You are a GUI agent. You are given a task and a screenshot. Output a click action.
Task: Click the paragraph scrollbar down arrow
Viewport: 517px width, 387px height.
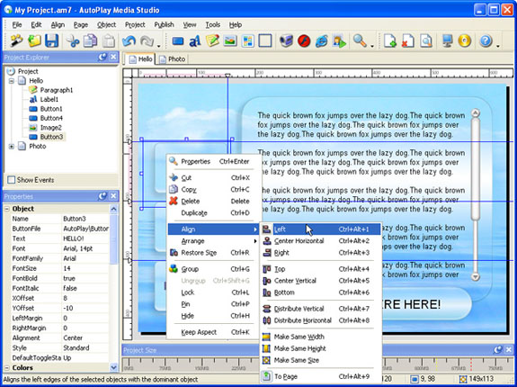475,276
